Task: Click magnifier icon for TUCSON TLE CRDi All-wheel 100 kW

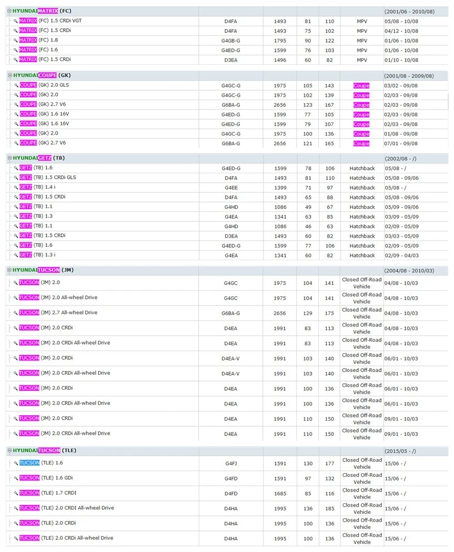Action: point(16,538)
